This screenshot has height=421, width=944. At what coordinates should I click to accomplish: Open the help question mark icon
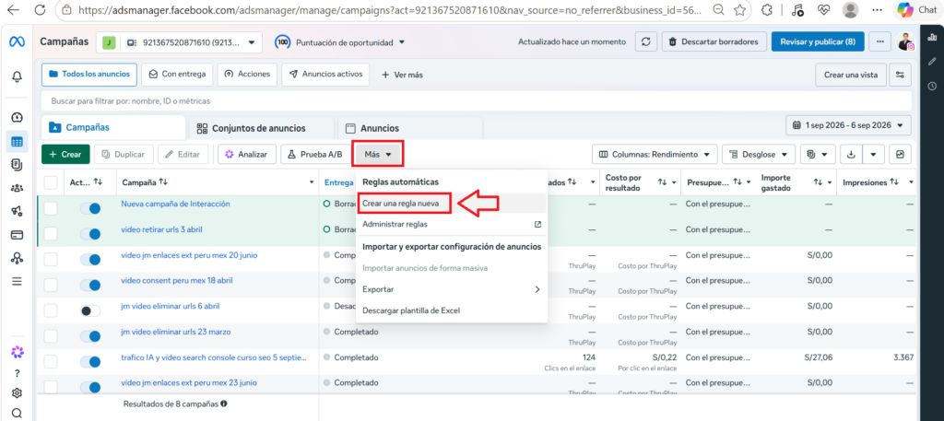point(17,373)
